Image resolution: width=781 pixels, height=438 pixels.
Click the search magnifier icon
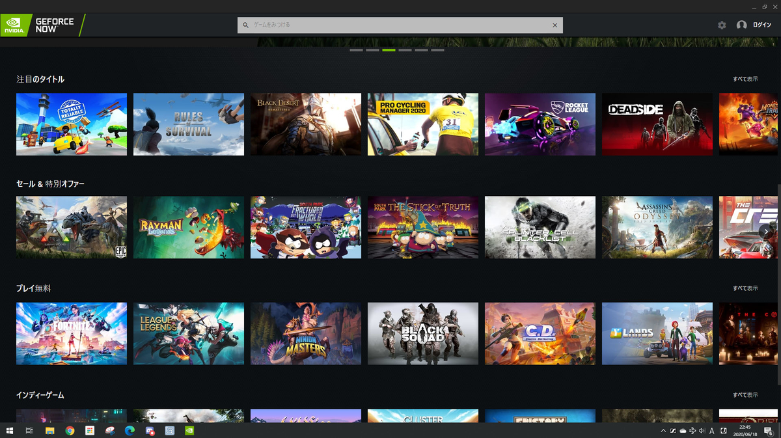click(246, 25)
